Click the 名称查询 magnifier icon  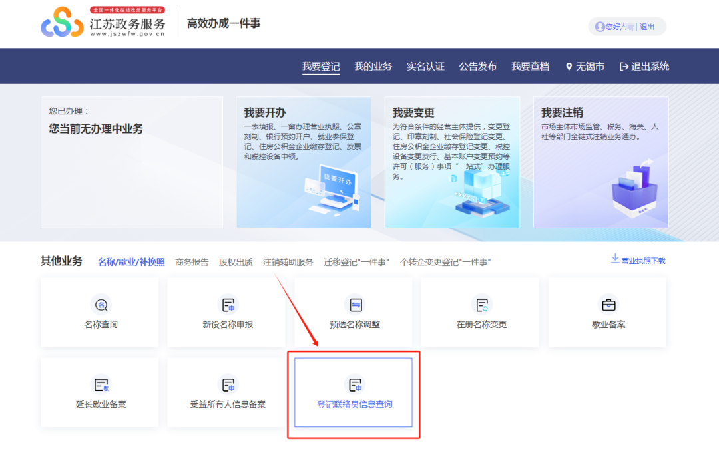click(101, 305)
